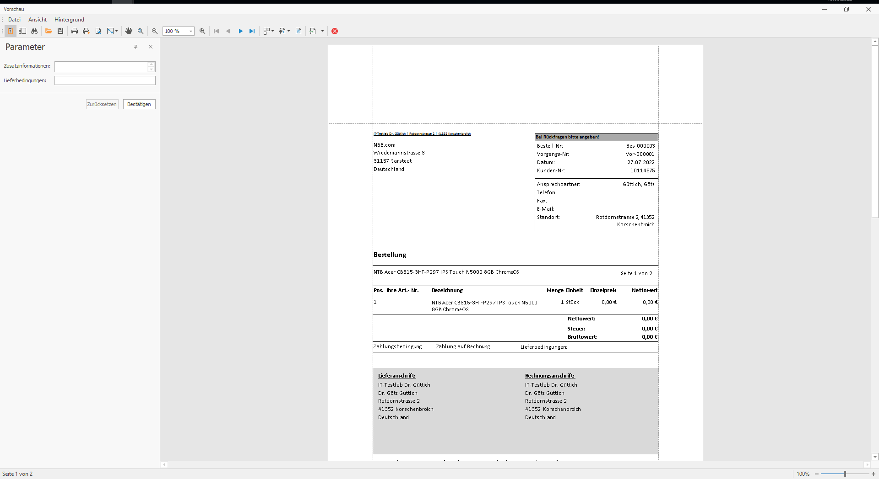Select the hand pan tool

pyautogui.click(x=129, y=31)
